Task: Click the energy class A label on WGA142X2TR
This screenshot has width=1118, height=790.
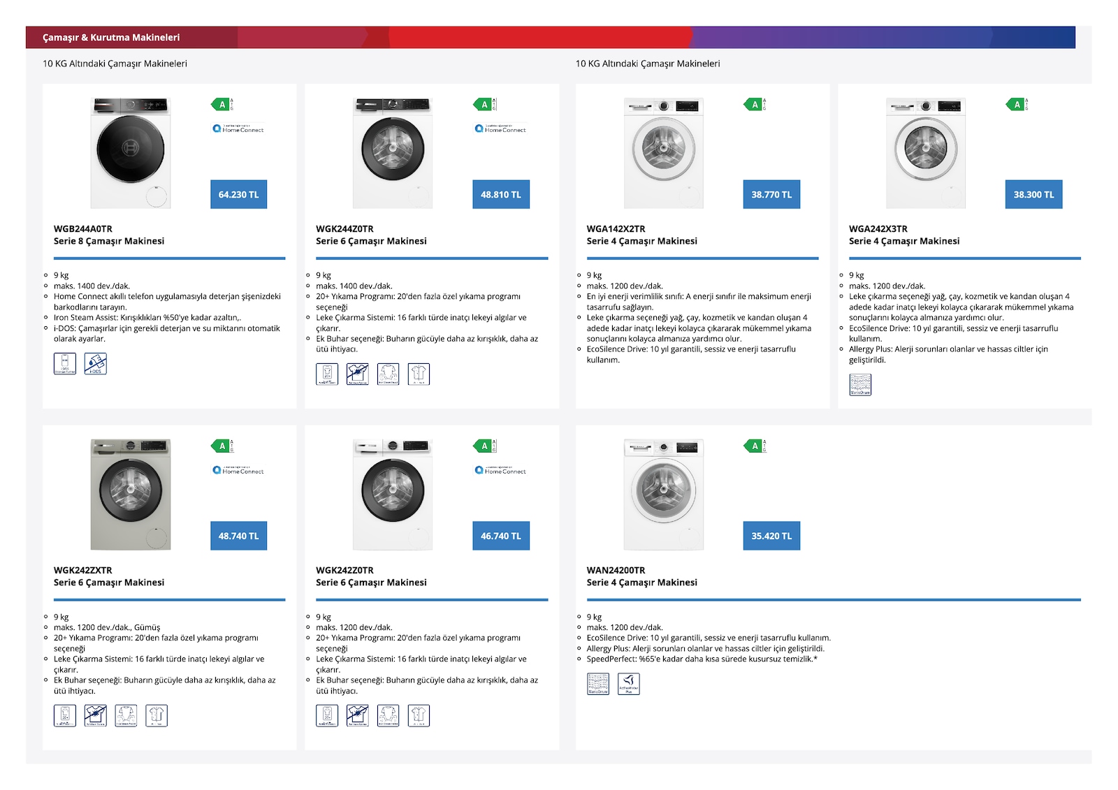Action: click(755, 105)
